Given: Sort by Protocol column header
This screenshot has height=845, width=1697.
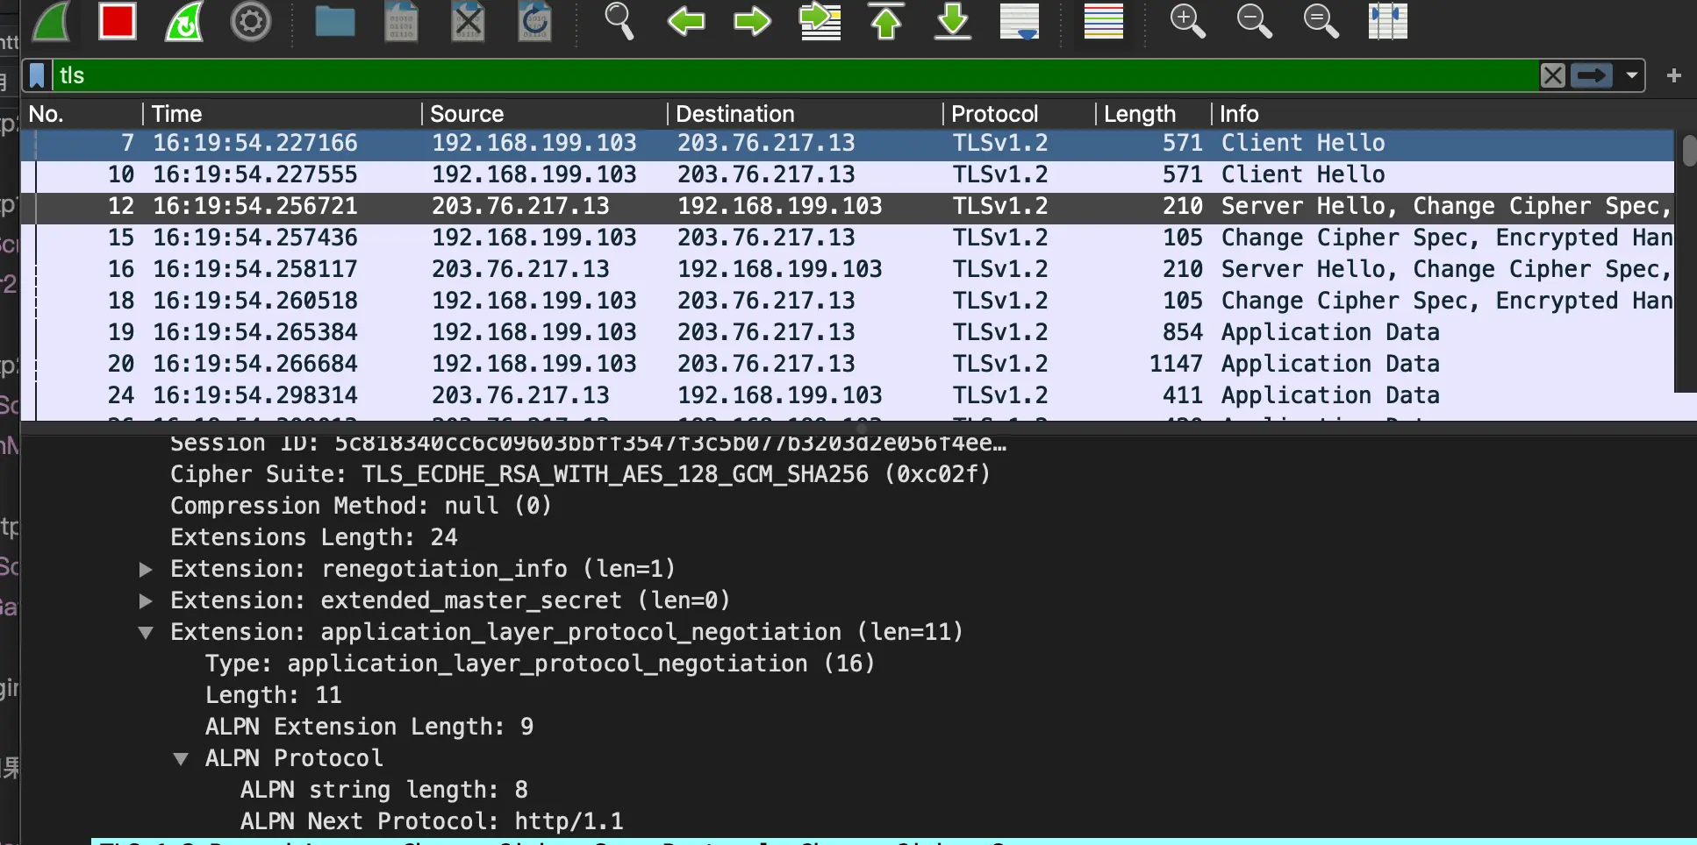Looking at the screenshot, I should [x=1020, y=114].
